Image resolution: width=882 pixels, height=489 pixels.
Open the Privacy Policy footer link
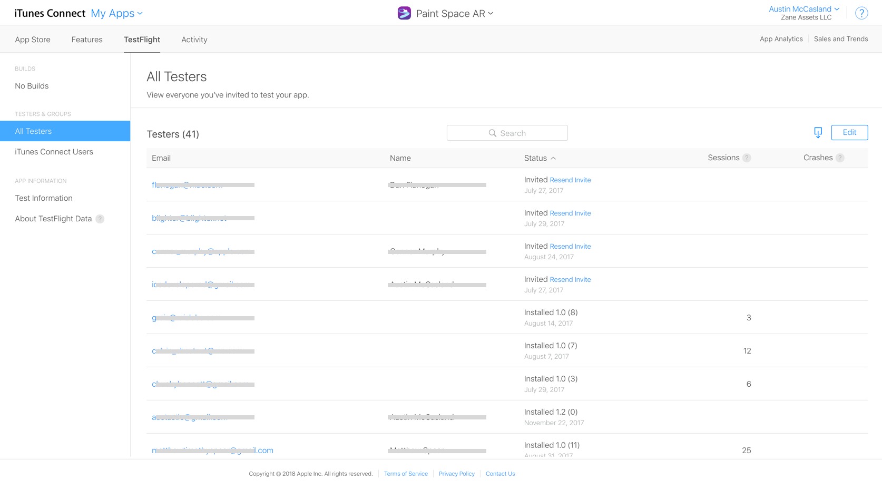point(456,474)
